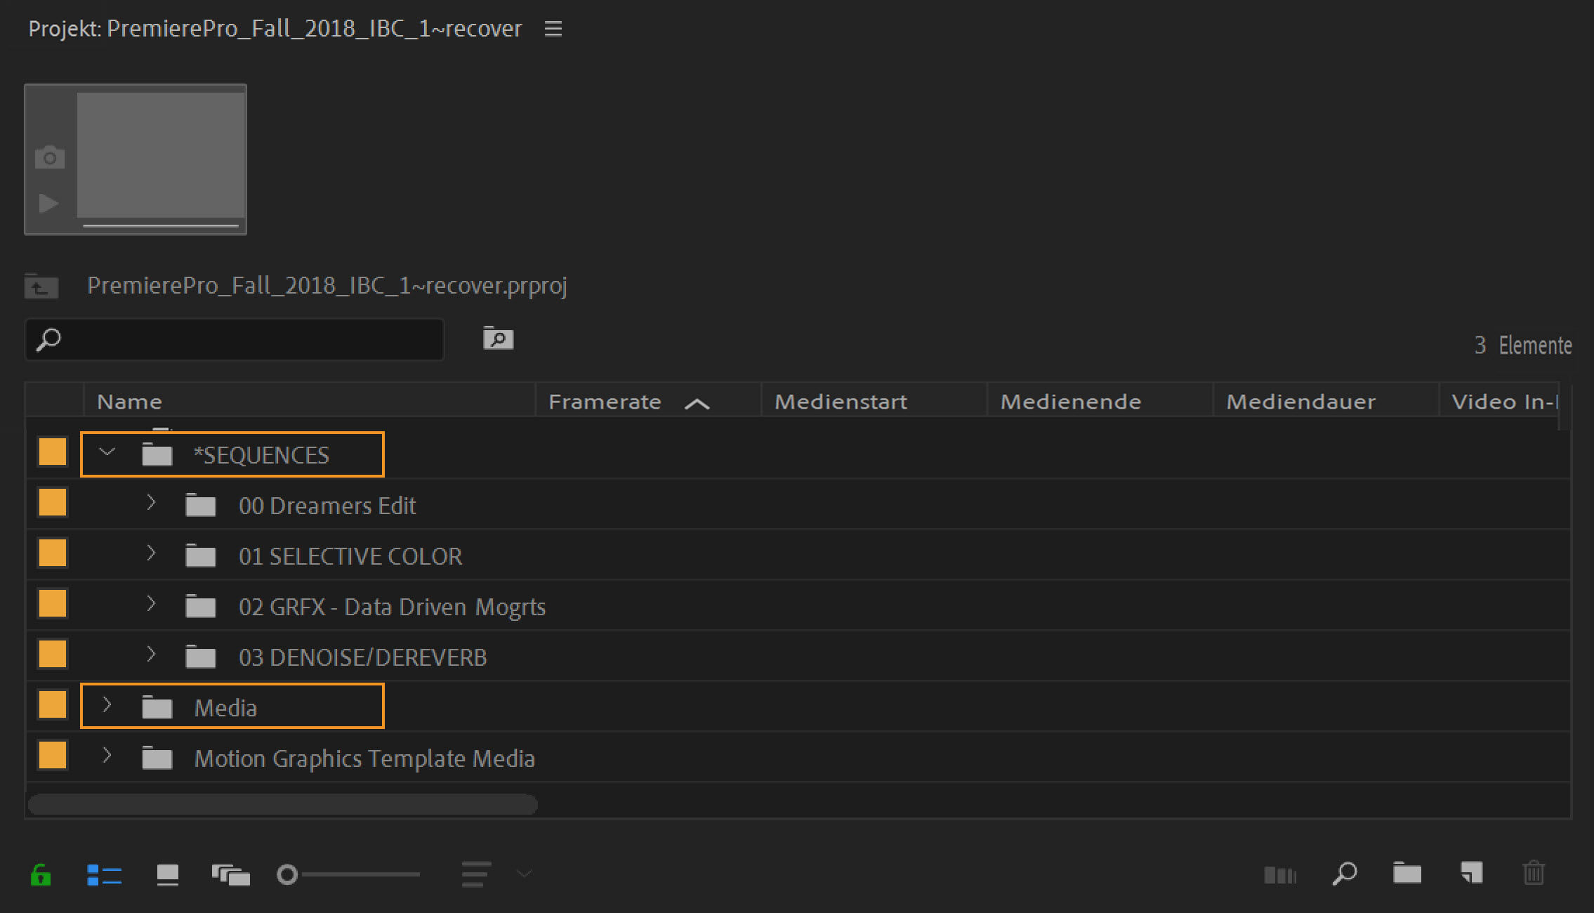This screenshot has height=913, width=1594.
Task: Create a new bin
Action: pyautogui.click(x=1407, y=873)
